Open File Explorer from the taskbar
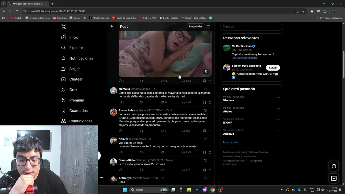 pyautogui.click(x=189, y=190)
